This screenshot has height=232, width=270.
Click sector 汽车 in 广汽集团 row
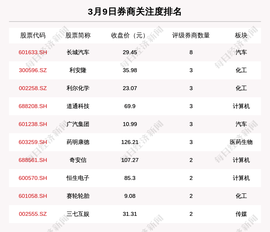point(241,124)
